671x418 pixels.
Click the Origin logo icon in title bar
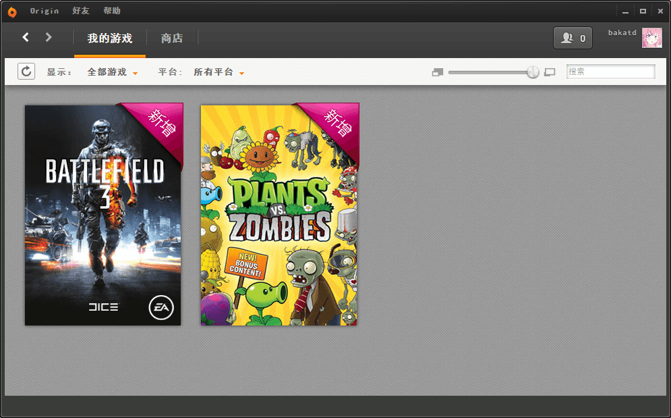pyautogui.click(x=12, y=11)
